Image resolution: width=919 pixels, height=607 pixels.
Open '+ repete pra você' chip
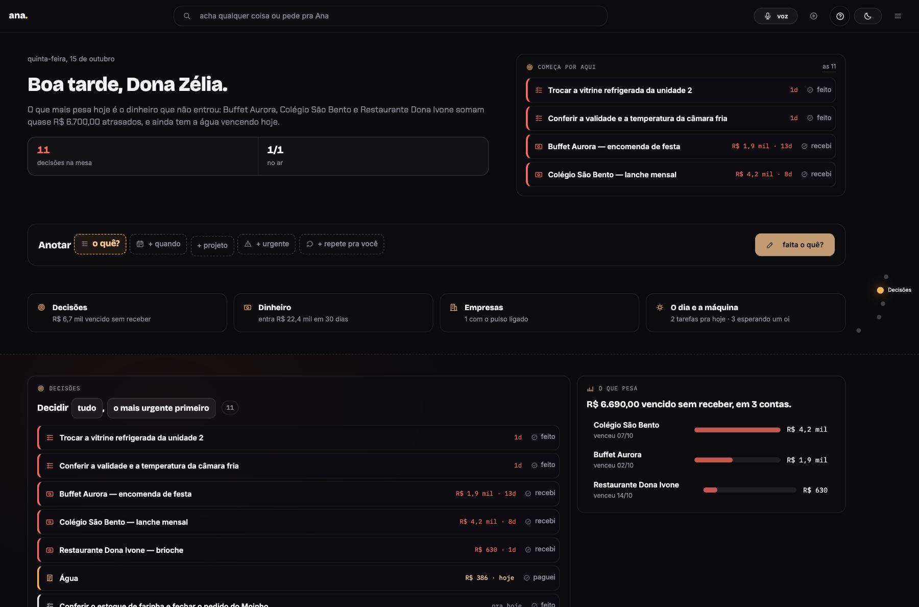coord(342,244)
